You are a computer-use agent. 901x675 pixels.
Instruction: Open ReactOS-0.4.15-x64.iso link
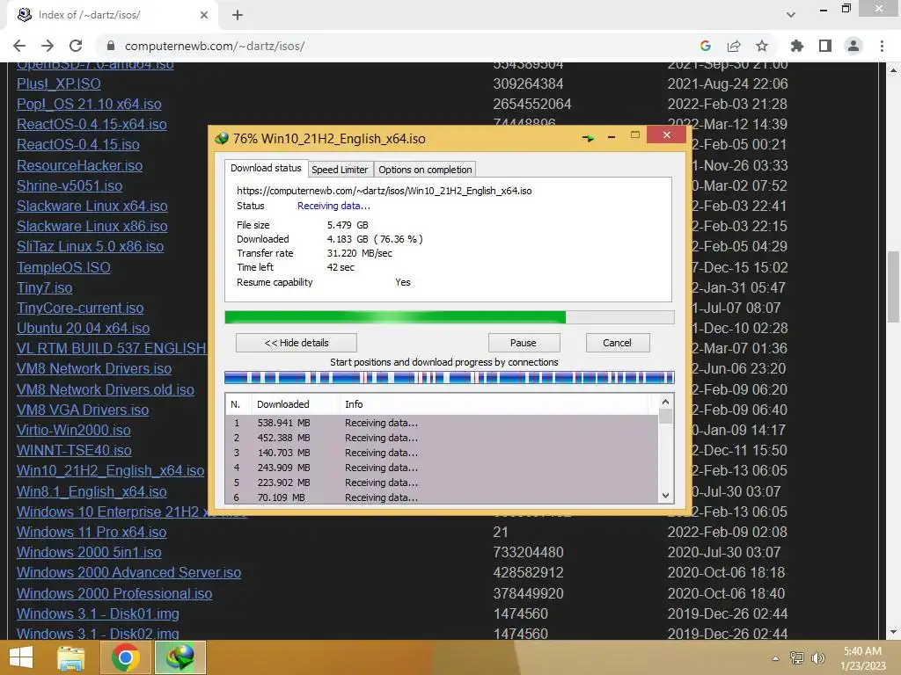[x=92, y=124]
